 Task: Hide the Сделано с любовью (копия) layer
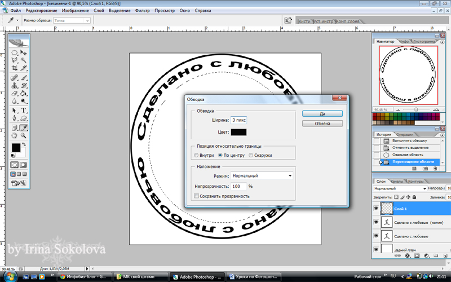coord(376,222)
